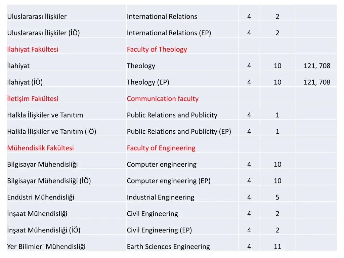Click the Theology (EP) cell

148,82
